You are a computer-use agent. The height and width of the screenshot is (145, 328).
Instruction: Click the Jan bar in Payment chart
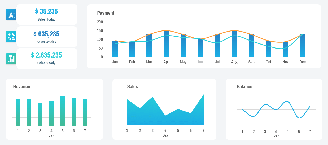click(115, 49)
